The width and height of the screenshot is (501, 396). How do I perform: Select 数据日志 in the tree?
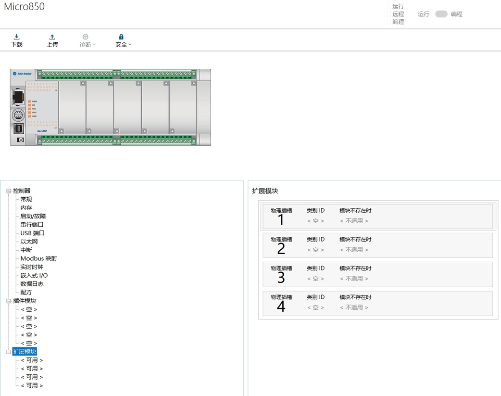(x=32, y=284)
